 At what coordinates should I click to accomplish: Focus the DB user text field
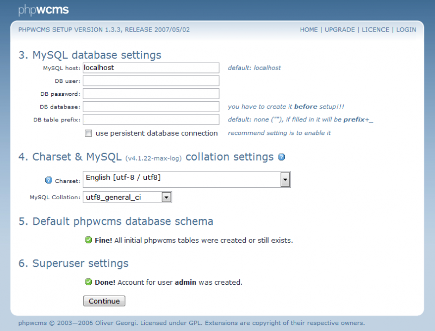[x=151, y=81]
